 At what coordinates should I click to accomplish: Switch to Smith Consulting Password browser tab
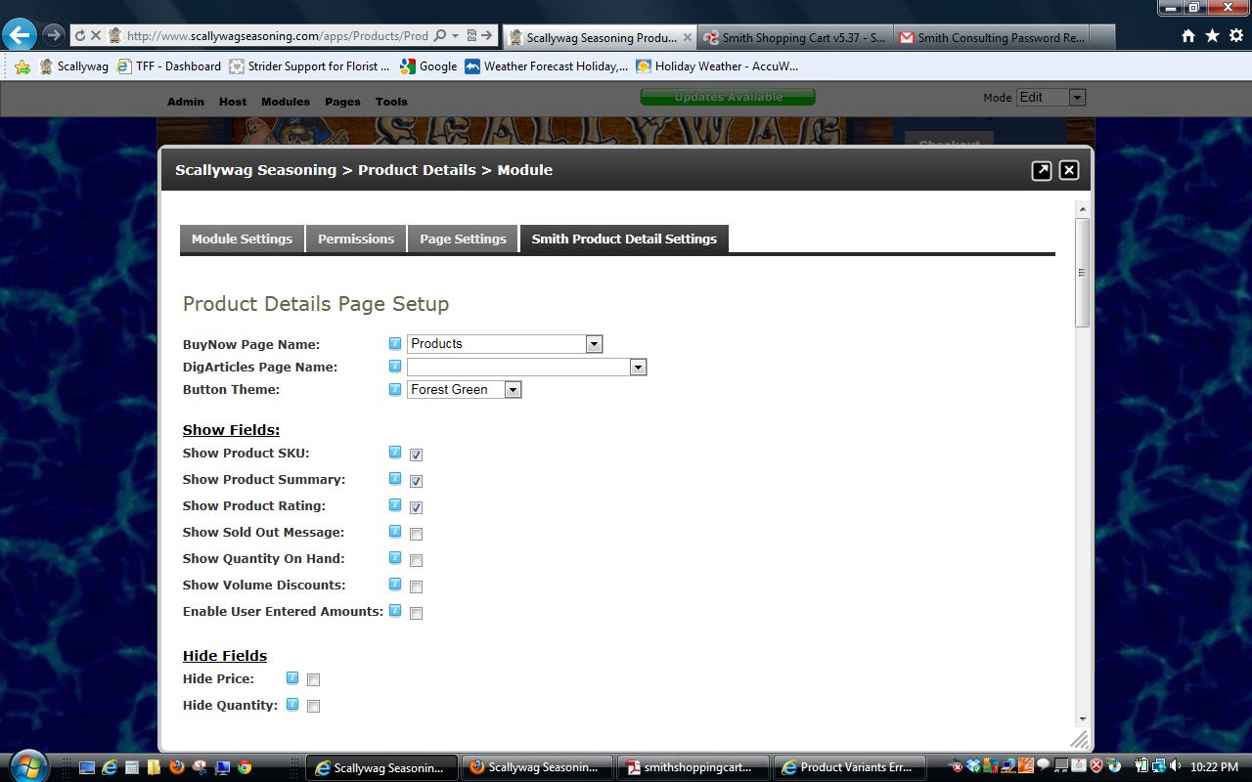pyautogui.click(x=992, y=37)
